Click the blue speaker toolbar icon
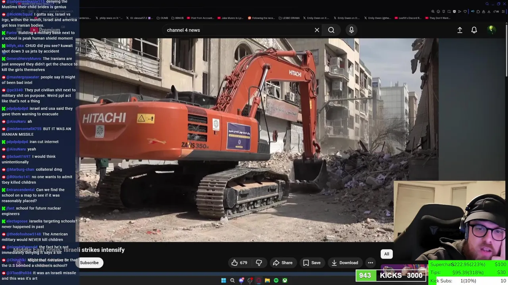This screenshot has height=285, width=508. pos(472,11)
